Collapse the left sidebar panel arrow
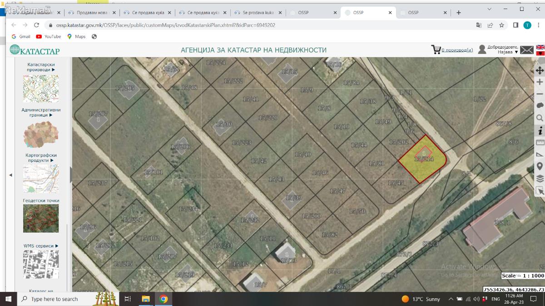The height and width of the screenshot is (306, 545). tap(11, 175)
